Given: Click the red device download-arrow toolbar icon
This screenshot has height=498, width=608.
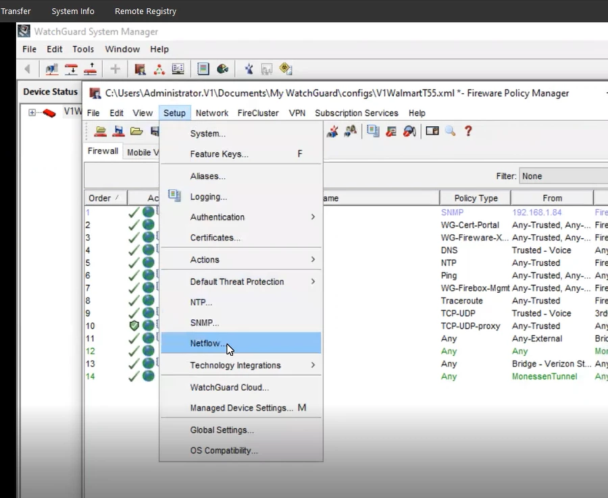Looking at the screenshot, I should [71, 69].
